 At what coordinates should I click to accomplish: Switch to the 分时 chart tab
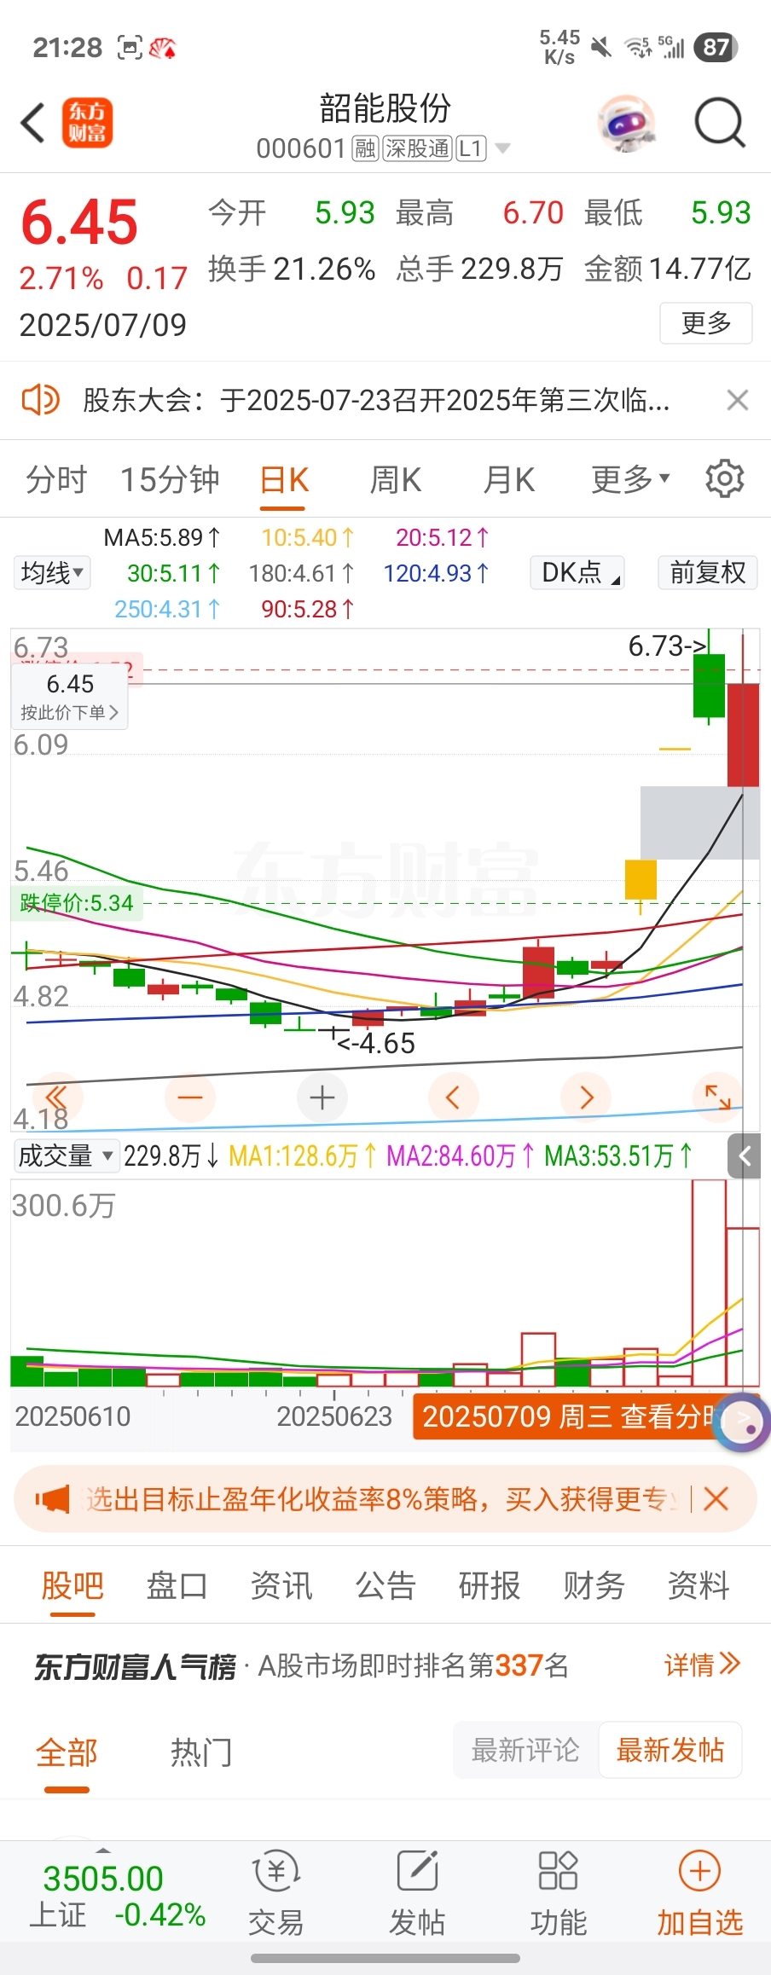(x=56, y=479)
